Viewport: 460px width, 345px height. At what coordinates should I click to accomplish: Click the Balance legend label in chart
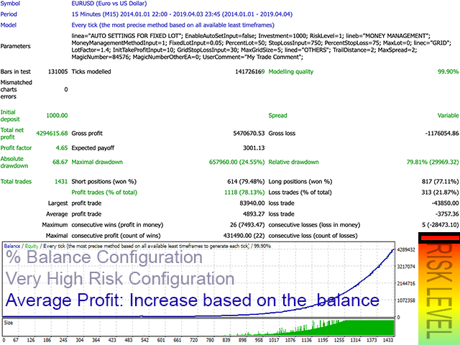[x=12, y=246]
